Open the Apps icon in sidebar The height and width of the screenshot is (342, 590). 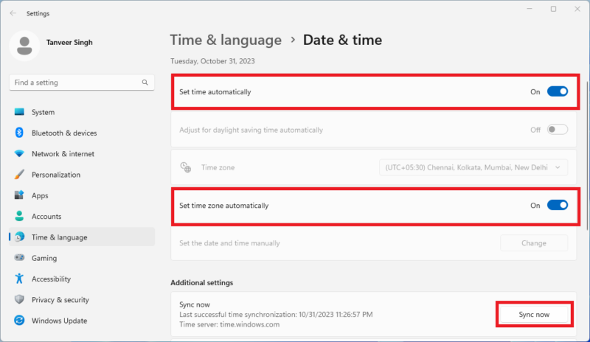click(x=19, y=195)
